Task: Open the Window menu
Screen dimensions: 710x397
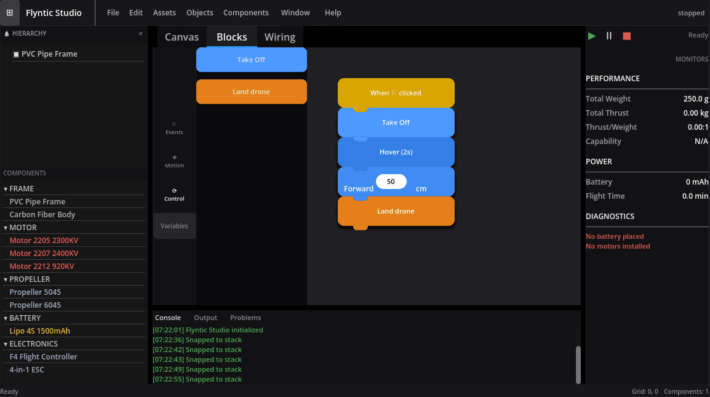Action: tap(295, 13)
